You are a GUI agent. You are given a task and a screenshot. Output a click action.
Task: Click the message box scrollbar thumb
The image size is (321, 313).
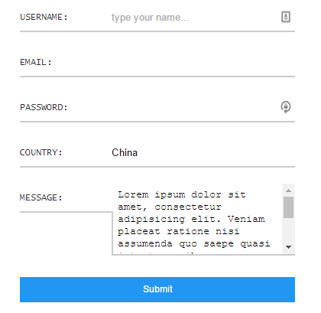coord(288,207)
